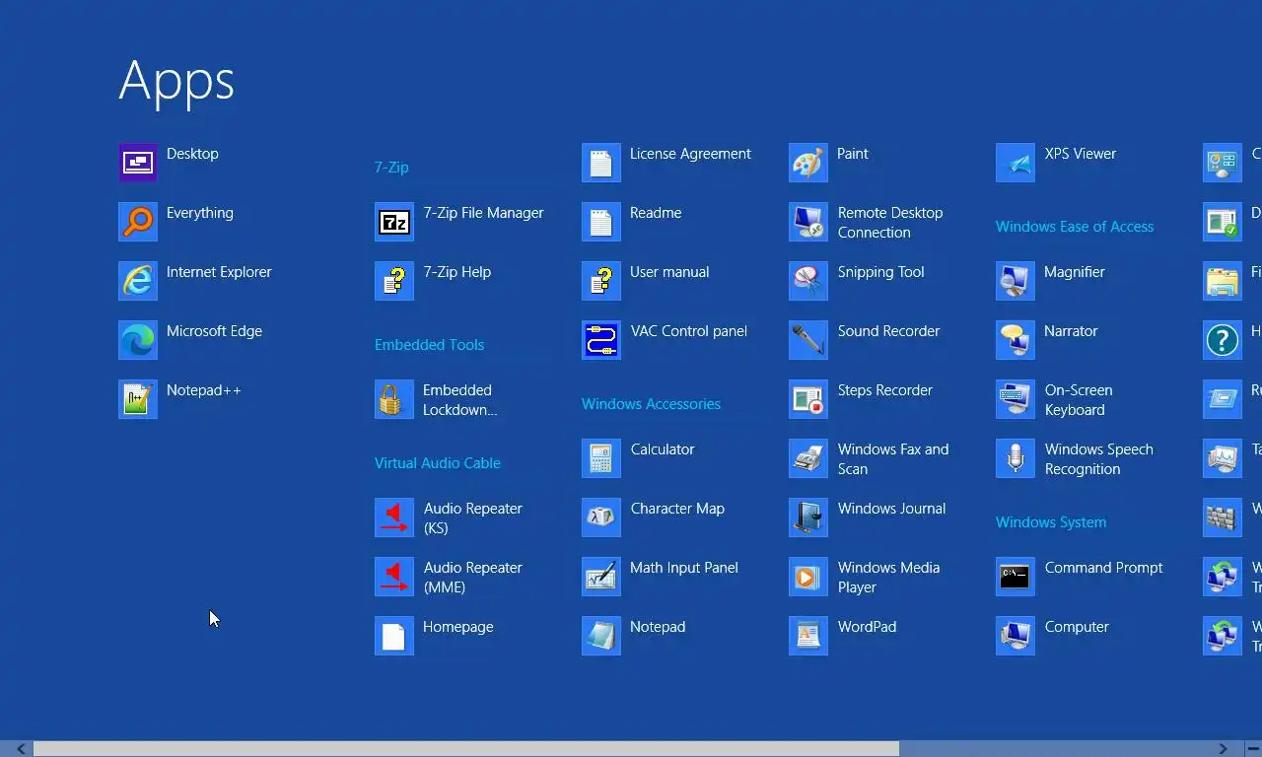Open the Math Input Panel icon
Screen dimensions: 1262x757
601,577
